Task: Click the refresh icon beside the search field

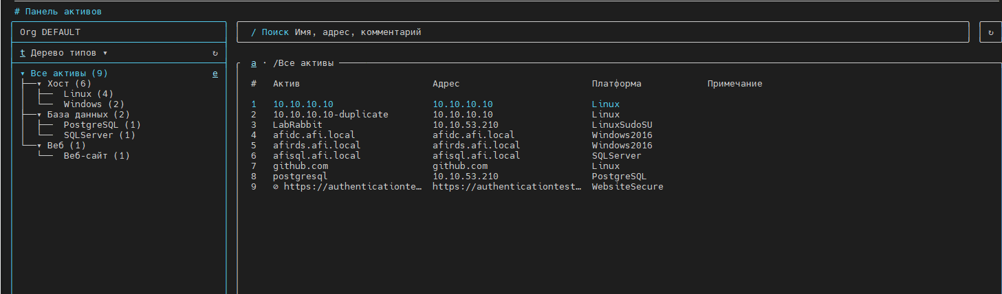Action: [x=990, y=32]
